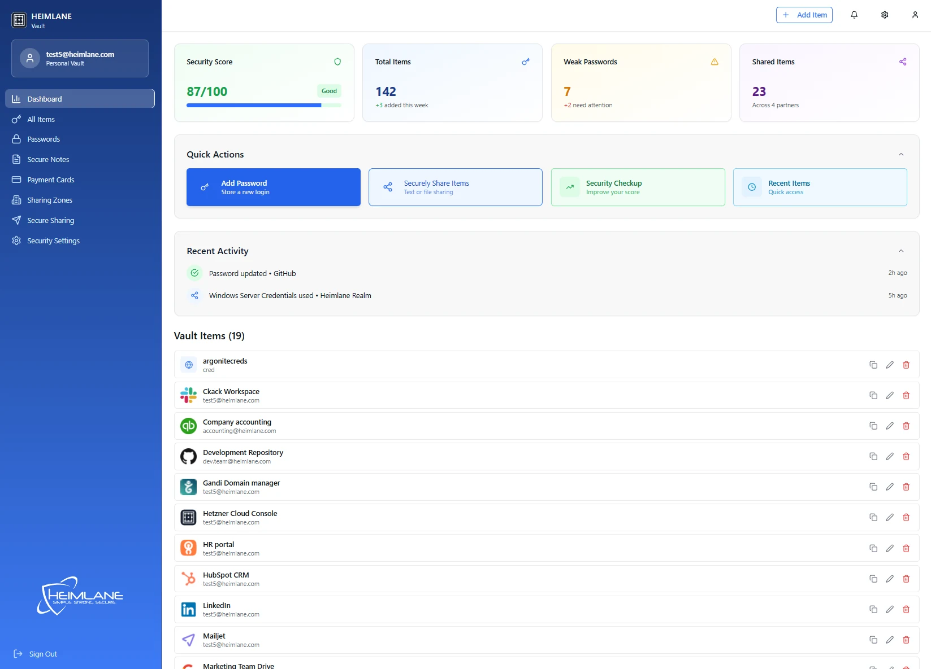Open the Total Items card

pos(452,82)
